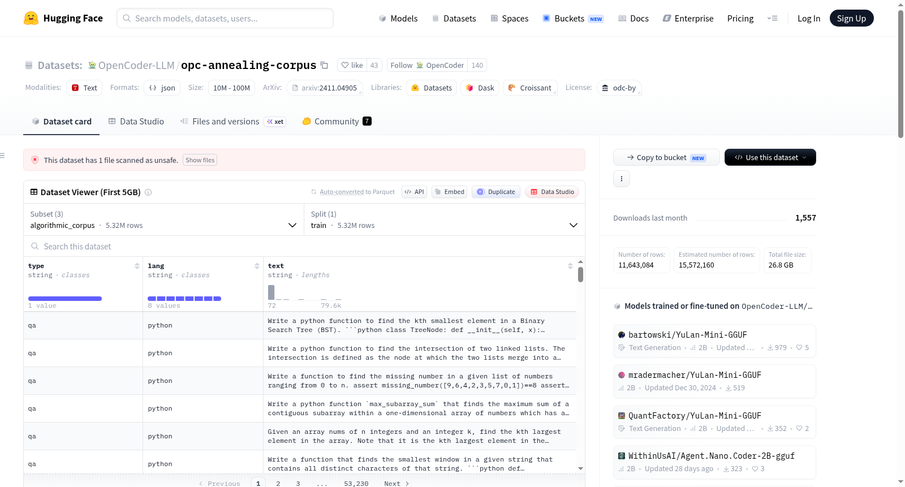The height and width of the screenshot is (487, 905).
Task: Open the Buckets menu item
Action: coord(573,18)
